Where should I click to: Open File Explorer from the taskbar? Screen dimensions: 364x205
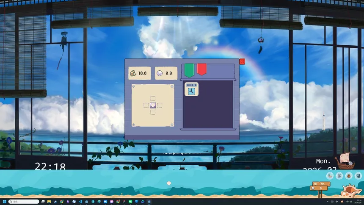pyautogui.click(x=49, y=202)
